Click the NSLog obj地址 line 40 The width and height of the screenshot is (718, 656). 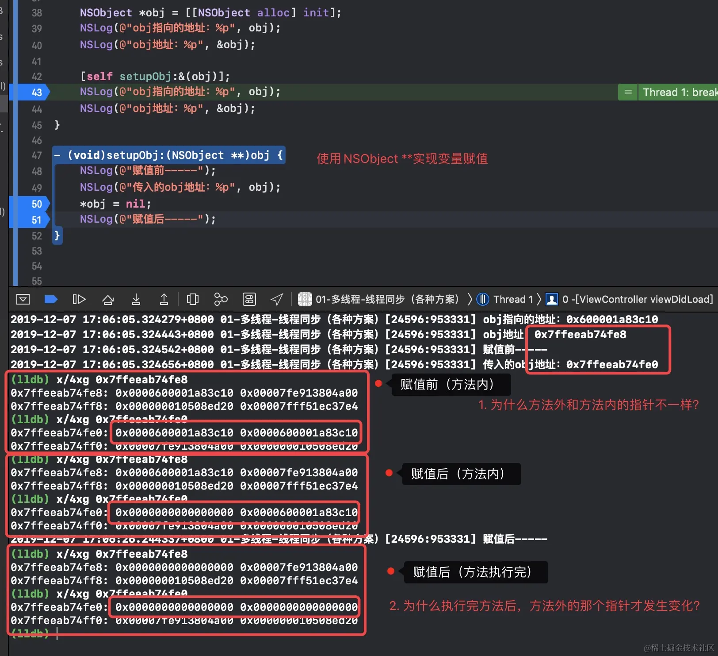pos(167,45)
